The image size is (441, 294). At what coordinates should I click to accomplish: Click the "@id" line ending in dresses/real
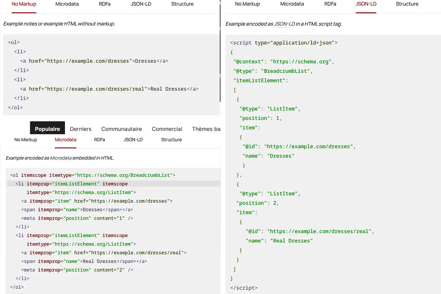310,231
